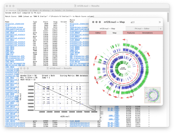Viewport: 180px width, 134px height.
Task: Click the C985_0012 gene link
Action: coord(10,40)
